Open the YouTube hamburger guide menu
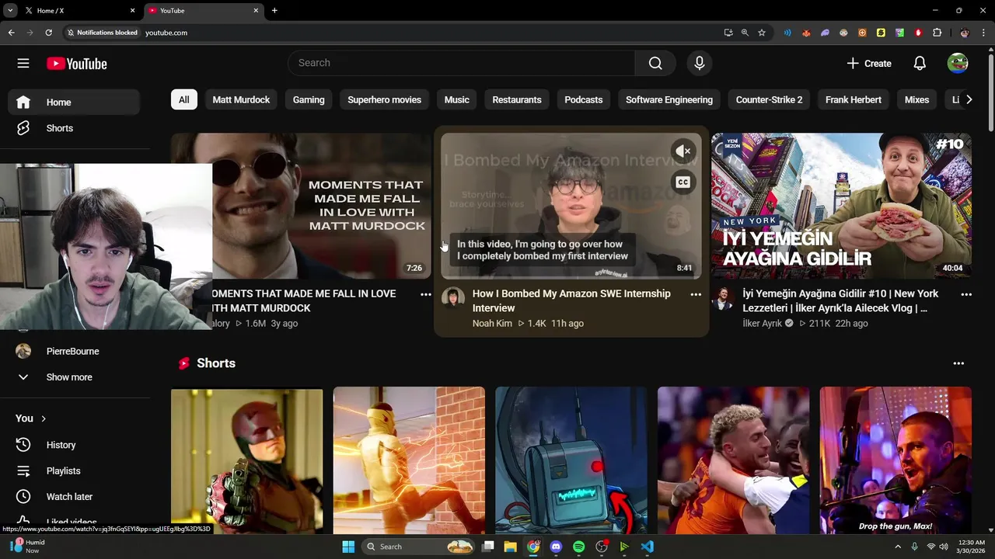The width and height of the screenshot is (995, 559). [x=23, y=64]
